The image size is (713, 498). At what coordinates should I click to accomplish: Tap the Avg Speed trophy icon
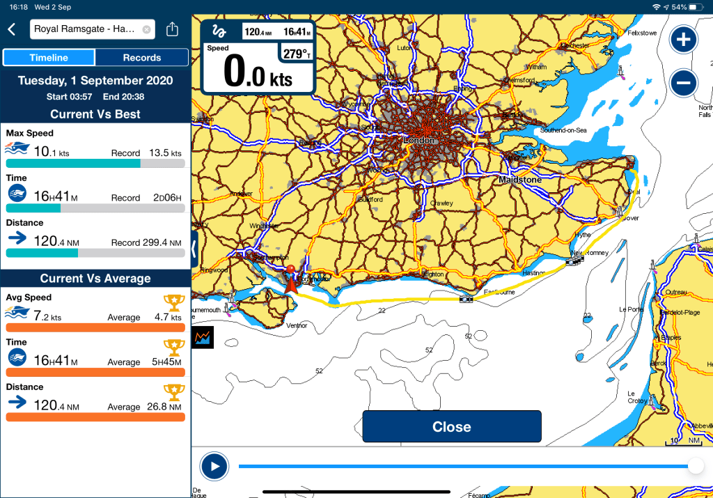click(x=173, y=302)
